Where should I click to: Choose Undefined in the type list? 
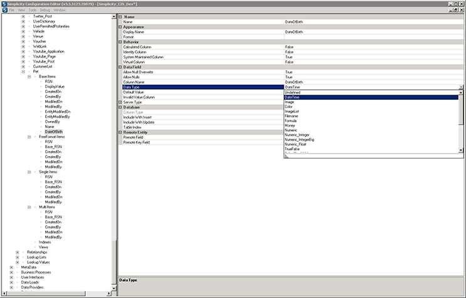click(x=371, y=93)
